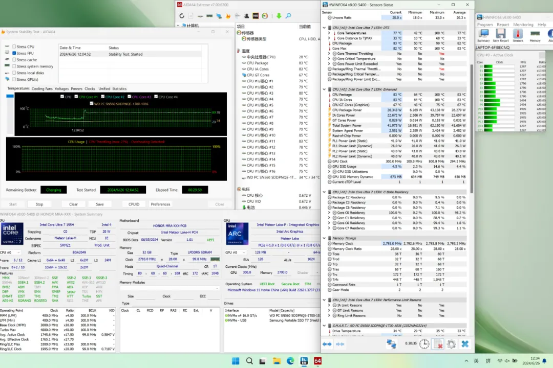
Task: Uncheck the Stress FPU option
Action: [x=14, y=53]
